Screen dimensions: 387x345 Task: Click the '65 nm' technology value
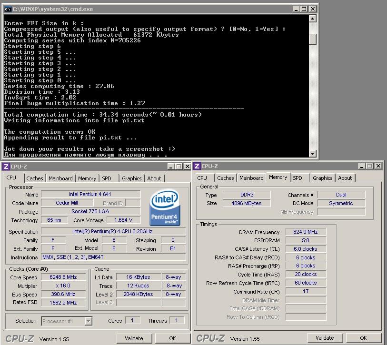[54, 220]
